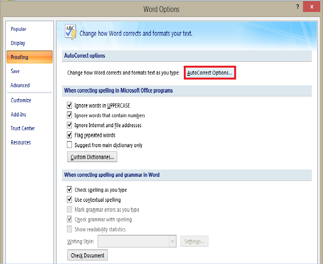Click the AutoCorrect Options button
The image size is (323, 264).
tap(210, 73)
